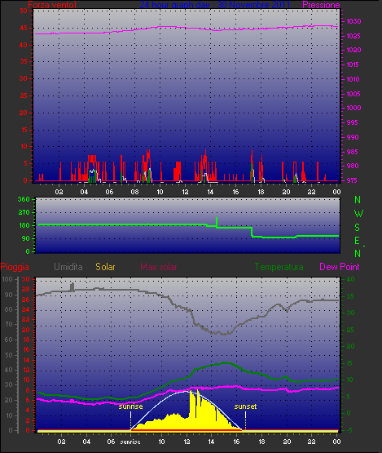Click the Forza vento axis title
Screen dimensions: 382x453
click(52, 5)
